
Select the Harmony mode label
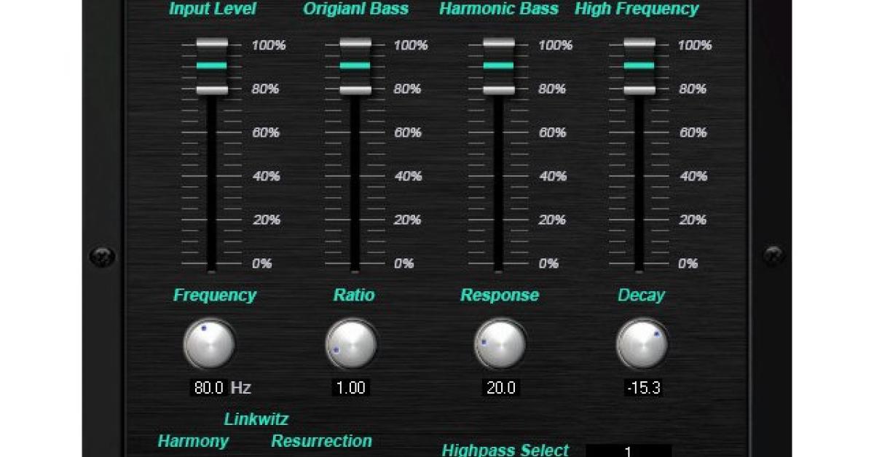(x=193, y=441)
